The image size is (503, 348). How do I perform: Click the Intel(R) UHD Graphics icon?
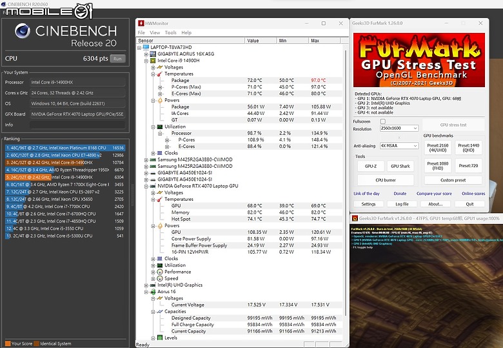(x=153, y=285)
